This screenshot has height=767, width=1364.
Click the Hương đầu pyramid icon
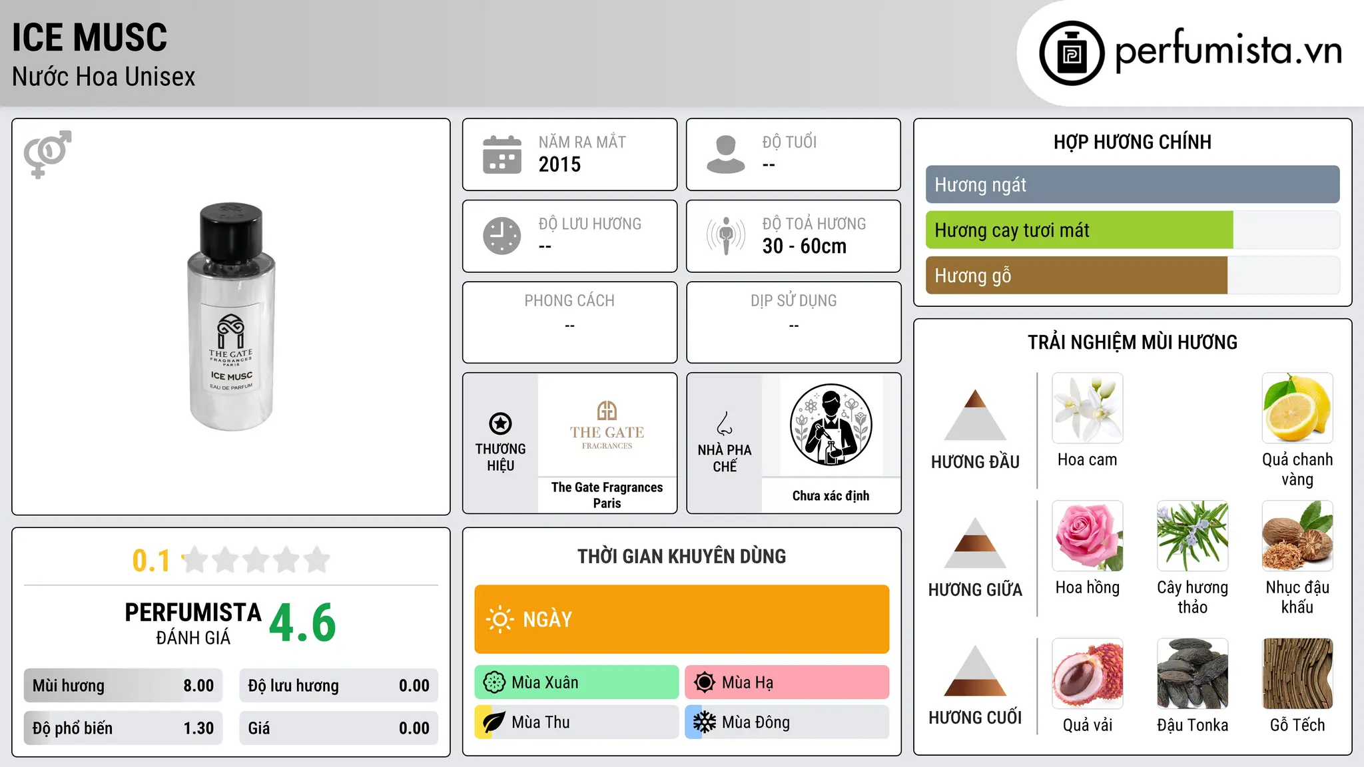point(975,415)
